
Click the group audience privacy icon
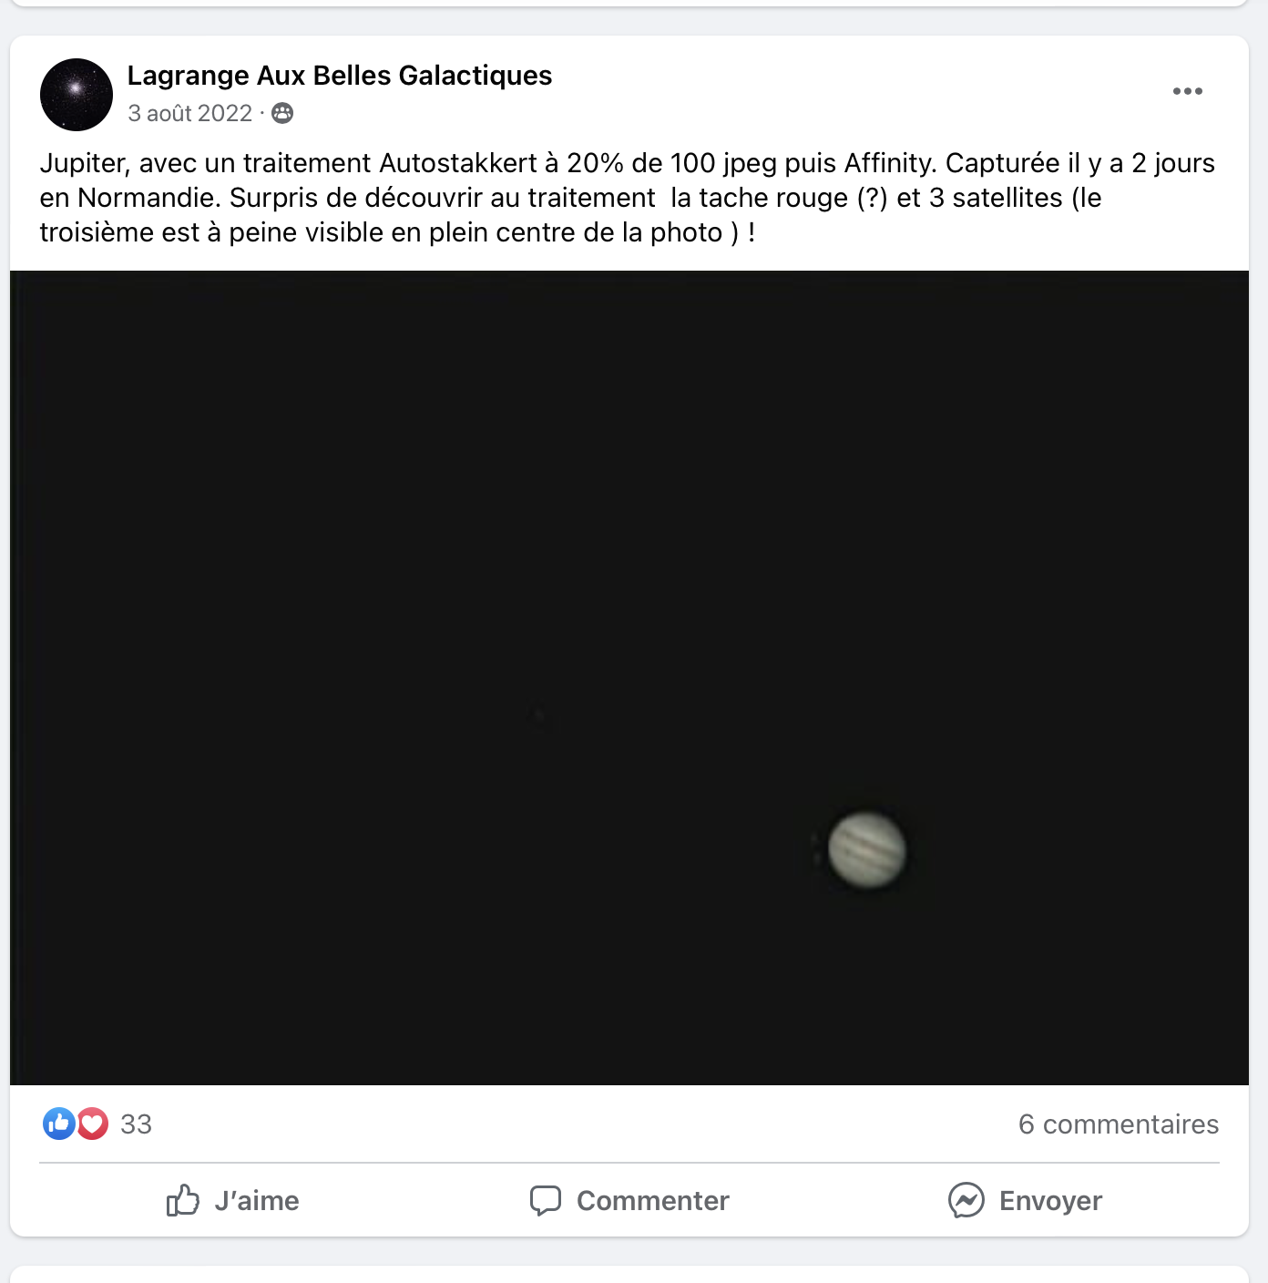coord(282,113)
